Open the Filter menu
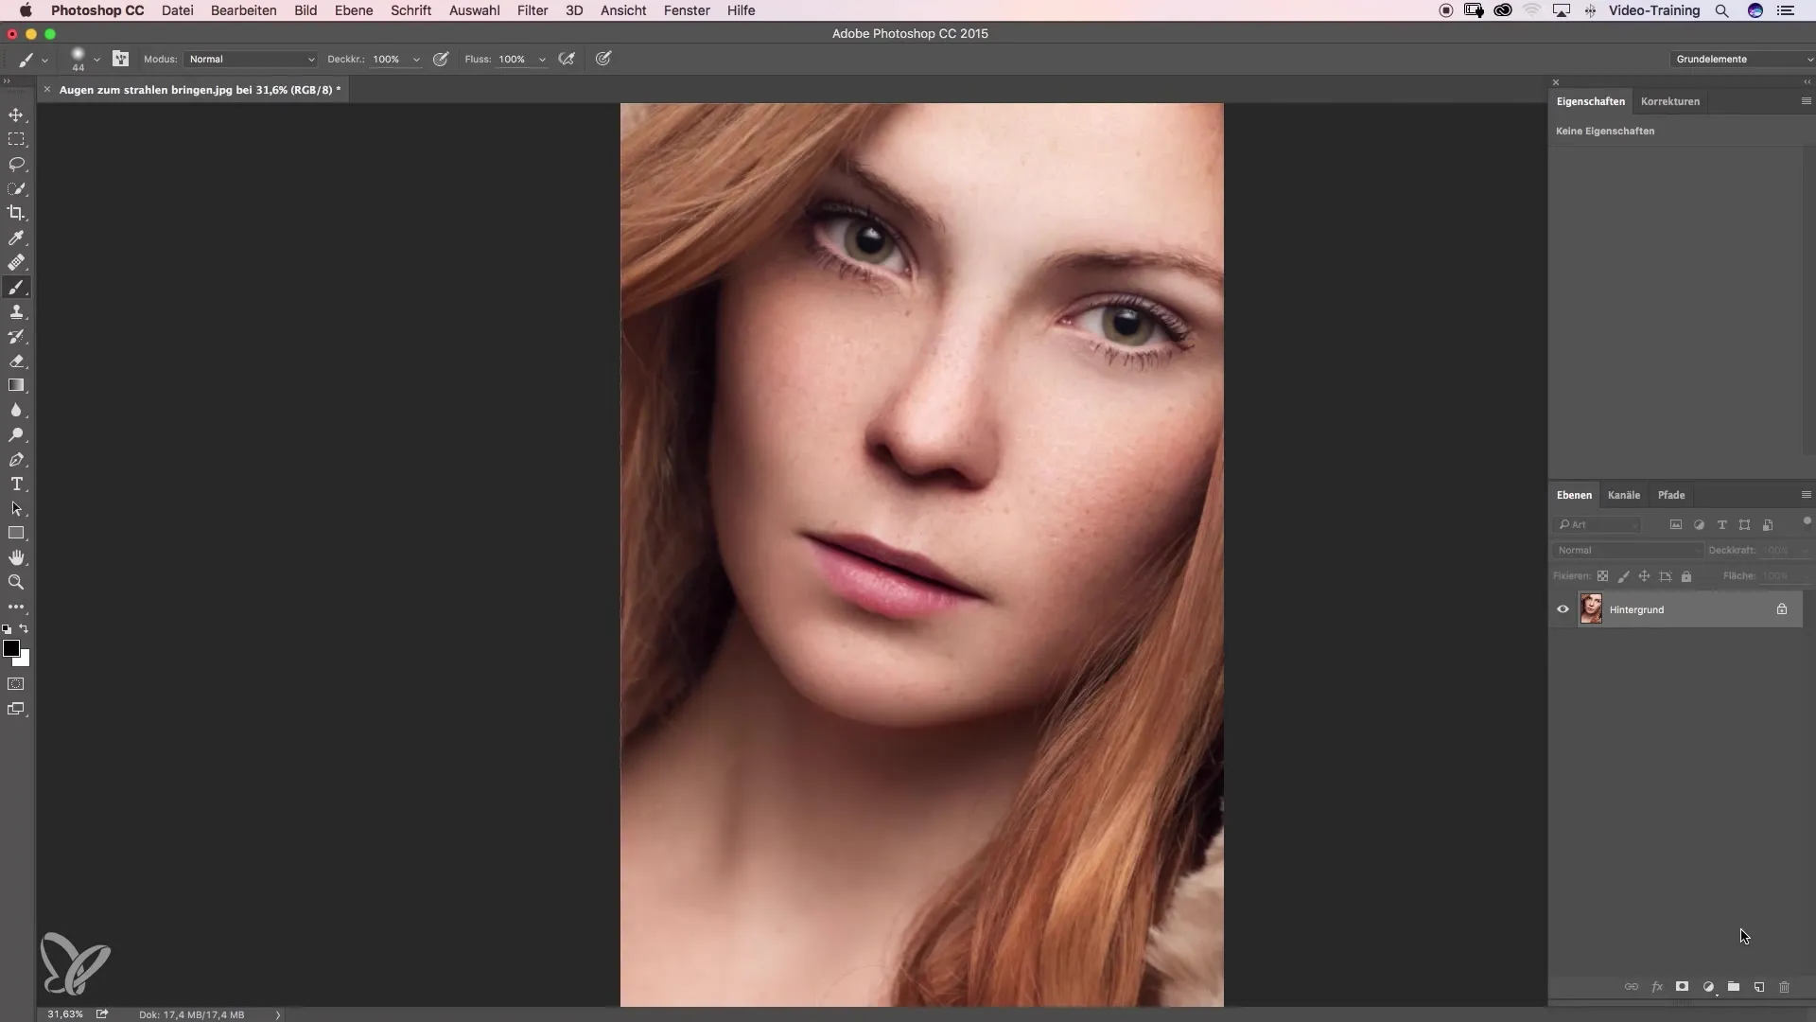The width and height of the screenshot is (1816, 1022). click(x=533, y=10)
